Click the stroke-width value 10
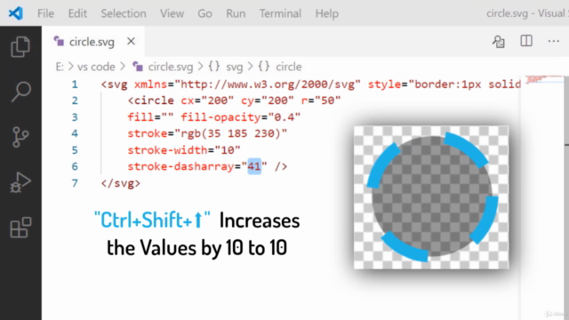The image size is (569, 320). coord(228,150)
